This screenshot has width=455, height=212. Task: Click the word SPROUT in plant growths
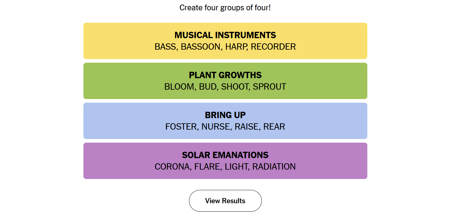coord(269,87)
